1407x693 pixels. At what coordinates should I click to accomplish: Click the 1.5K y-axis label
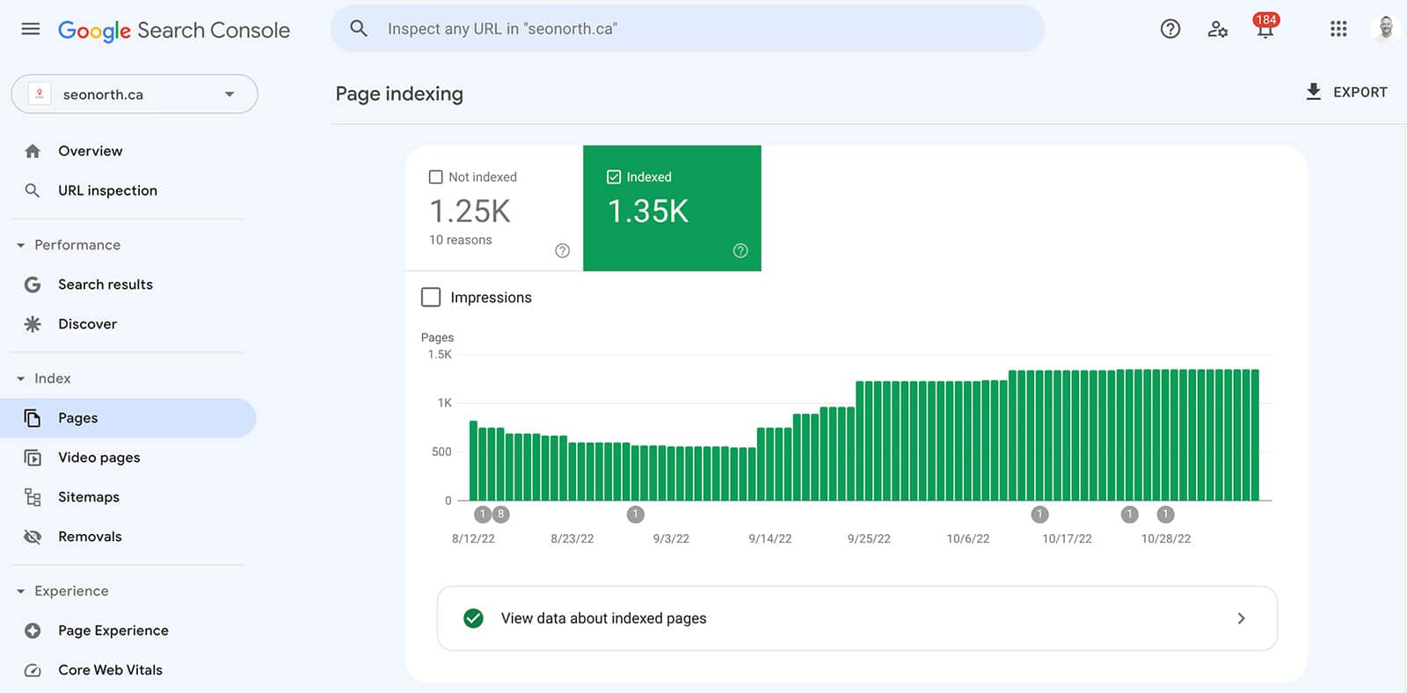440,355
